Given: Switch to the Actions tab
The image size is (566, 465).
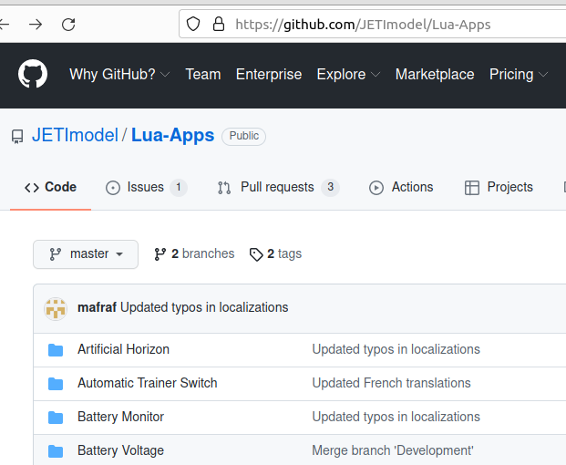Looking at the screenshot, I should coord(401,188).
